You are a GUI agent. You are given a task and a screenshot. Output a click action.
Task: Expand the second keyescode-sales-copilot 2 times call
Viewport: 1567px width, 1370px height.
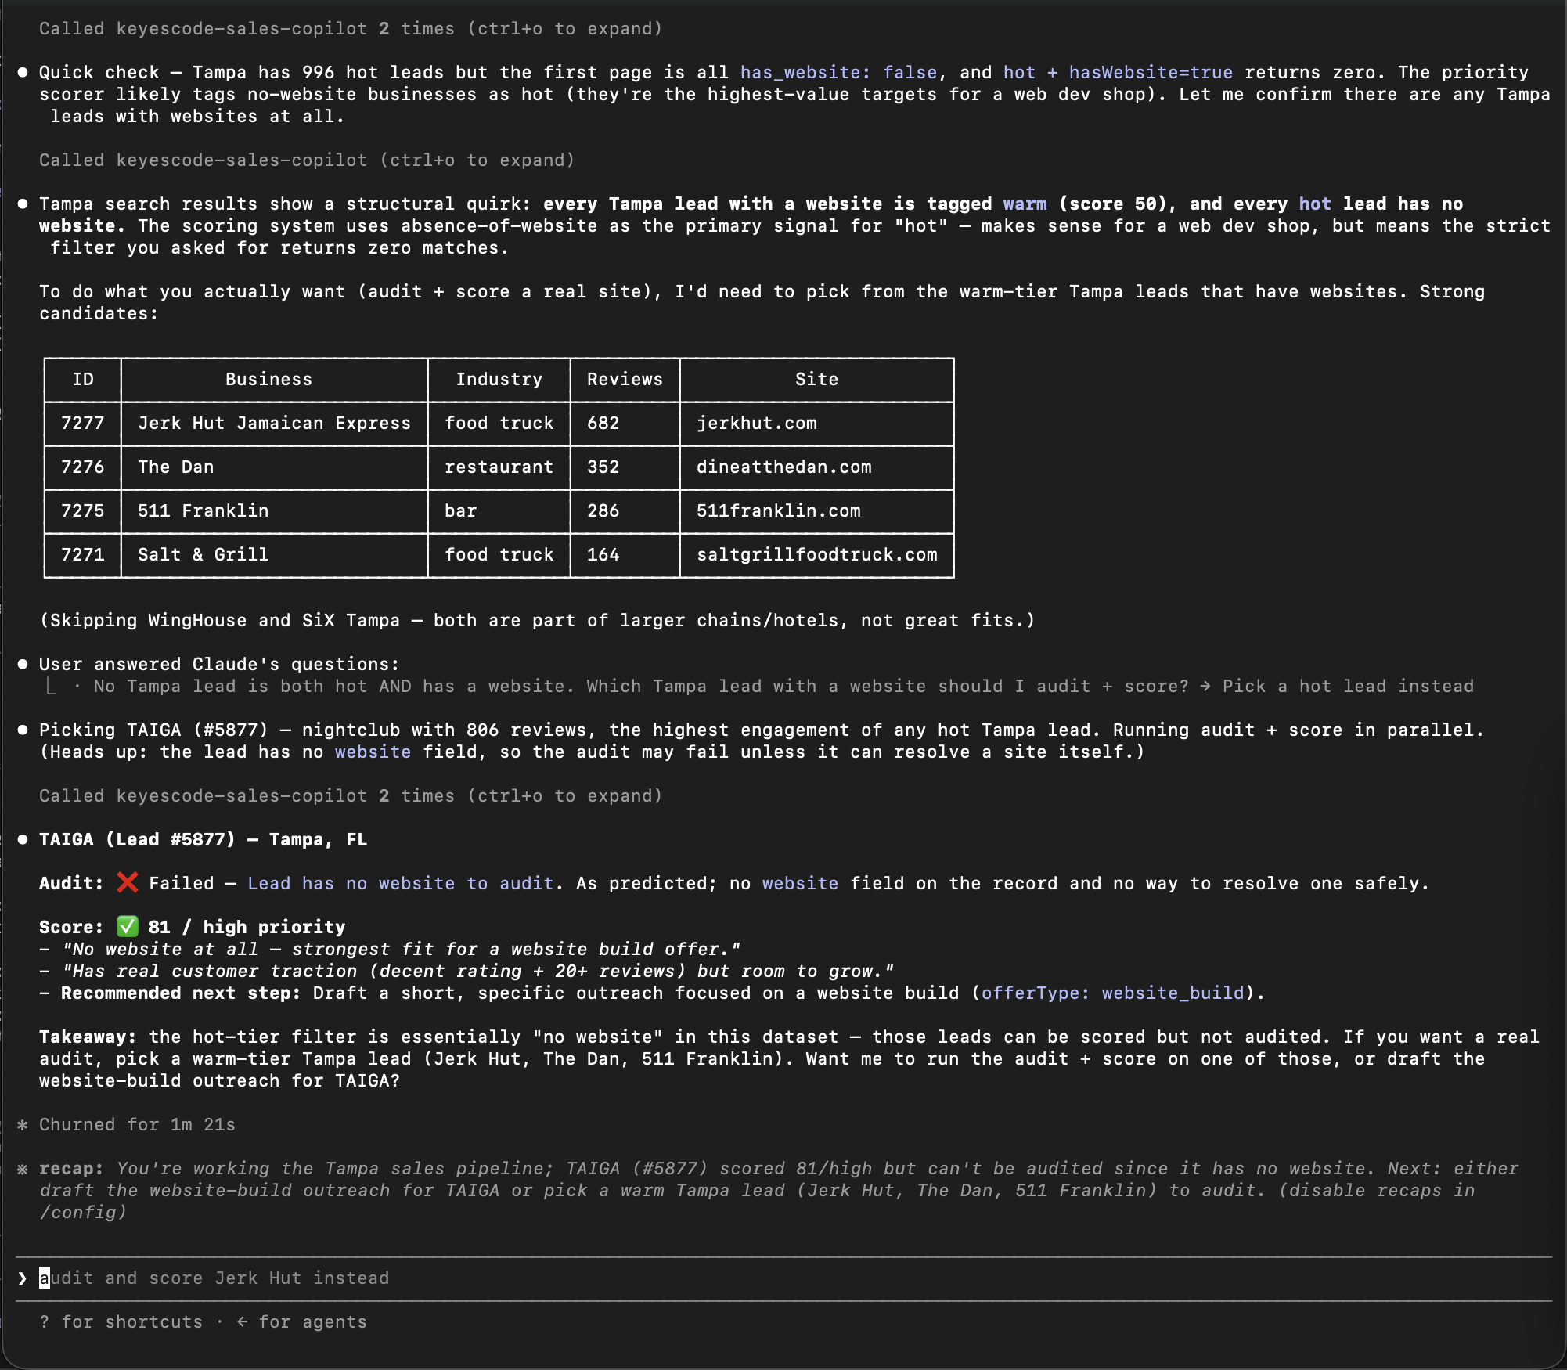351,796
